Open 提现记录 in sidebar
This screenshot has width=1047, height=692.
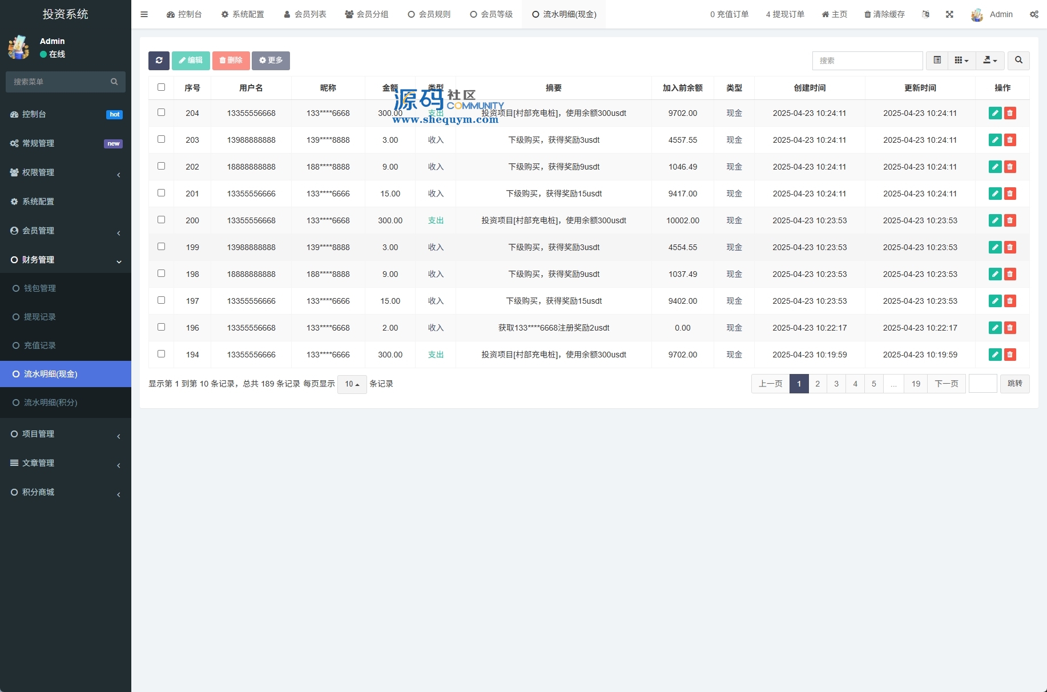coord(40,317)
